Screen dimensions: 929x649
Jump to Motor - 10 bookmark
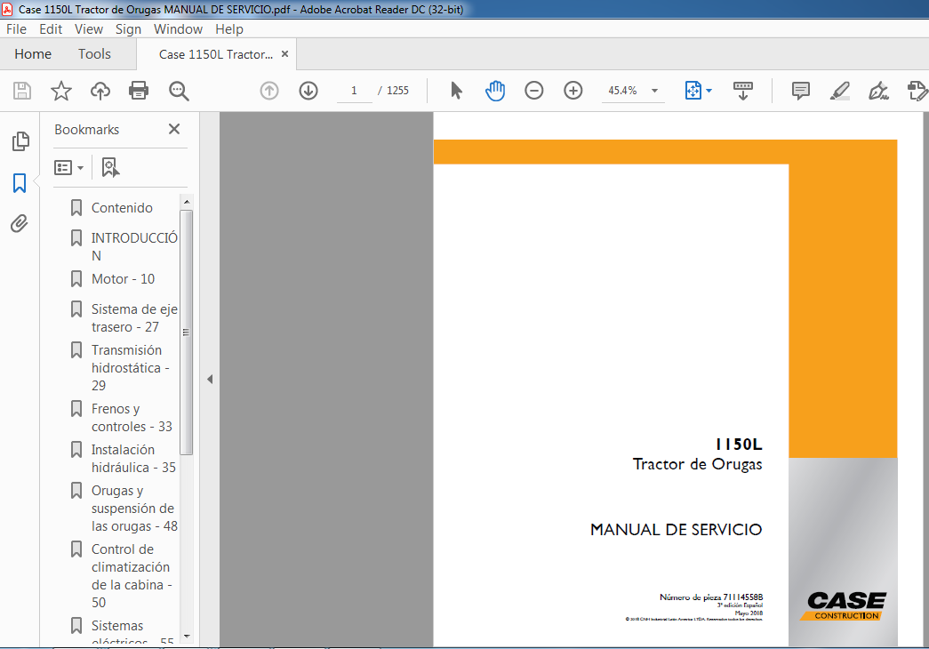(123, 279)
